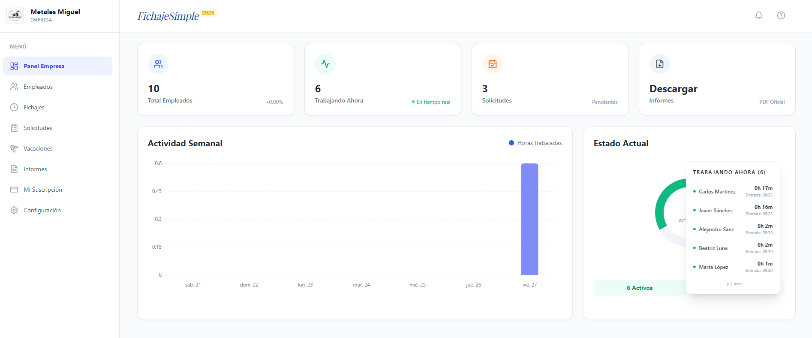Click the Descargar Informes download file icon
Image resolution: width=812 pixels, height=338 pixels.
pyautogui.click(x=659, y=64)
